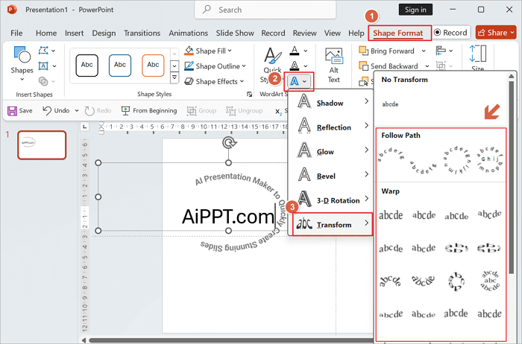Click the Merge Shapes icon
Image resolution: width=522 pixels, height=344 pixels.
coord(43,81)
